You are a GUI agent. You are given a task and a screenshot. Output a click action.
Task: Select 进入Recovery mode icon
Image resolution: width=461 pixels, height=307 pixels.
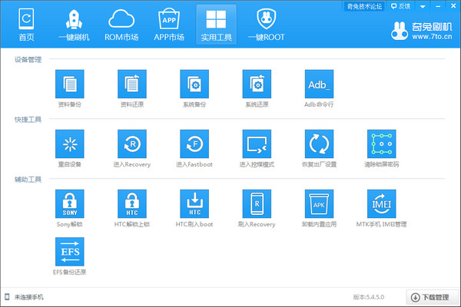click(131, 144)
